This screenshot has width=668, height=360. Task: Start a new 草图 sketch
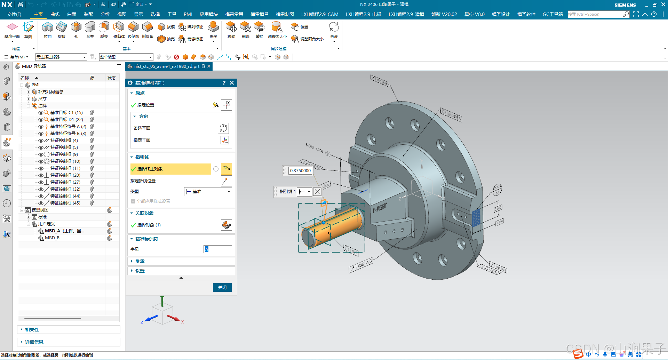pyautogui.click(x=28, y=30)
